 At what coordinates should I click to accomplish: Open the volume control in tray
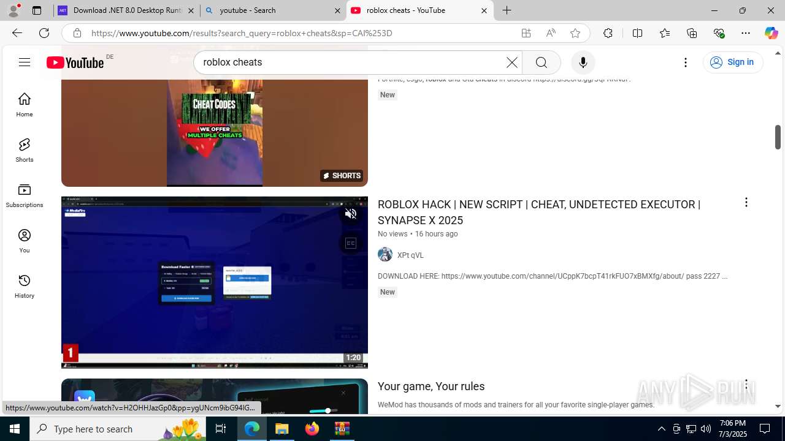(x=706, y=429)
